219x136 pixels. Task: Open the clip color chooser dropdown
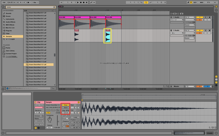[39, 107]
